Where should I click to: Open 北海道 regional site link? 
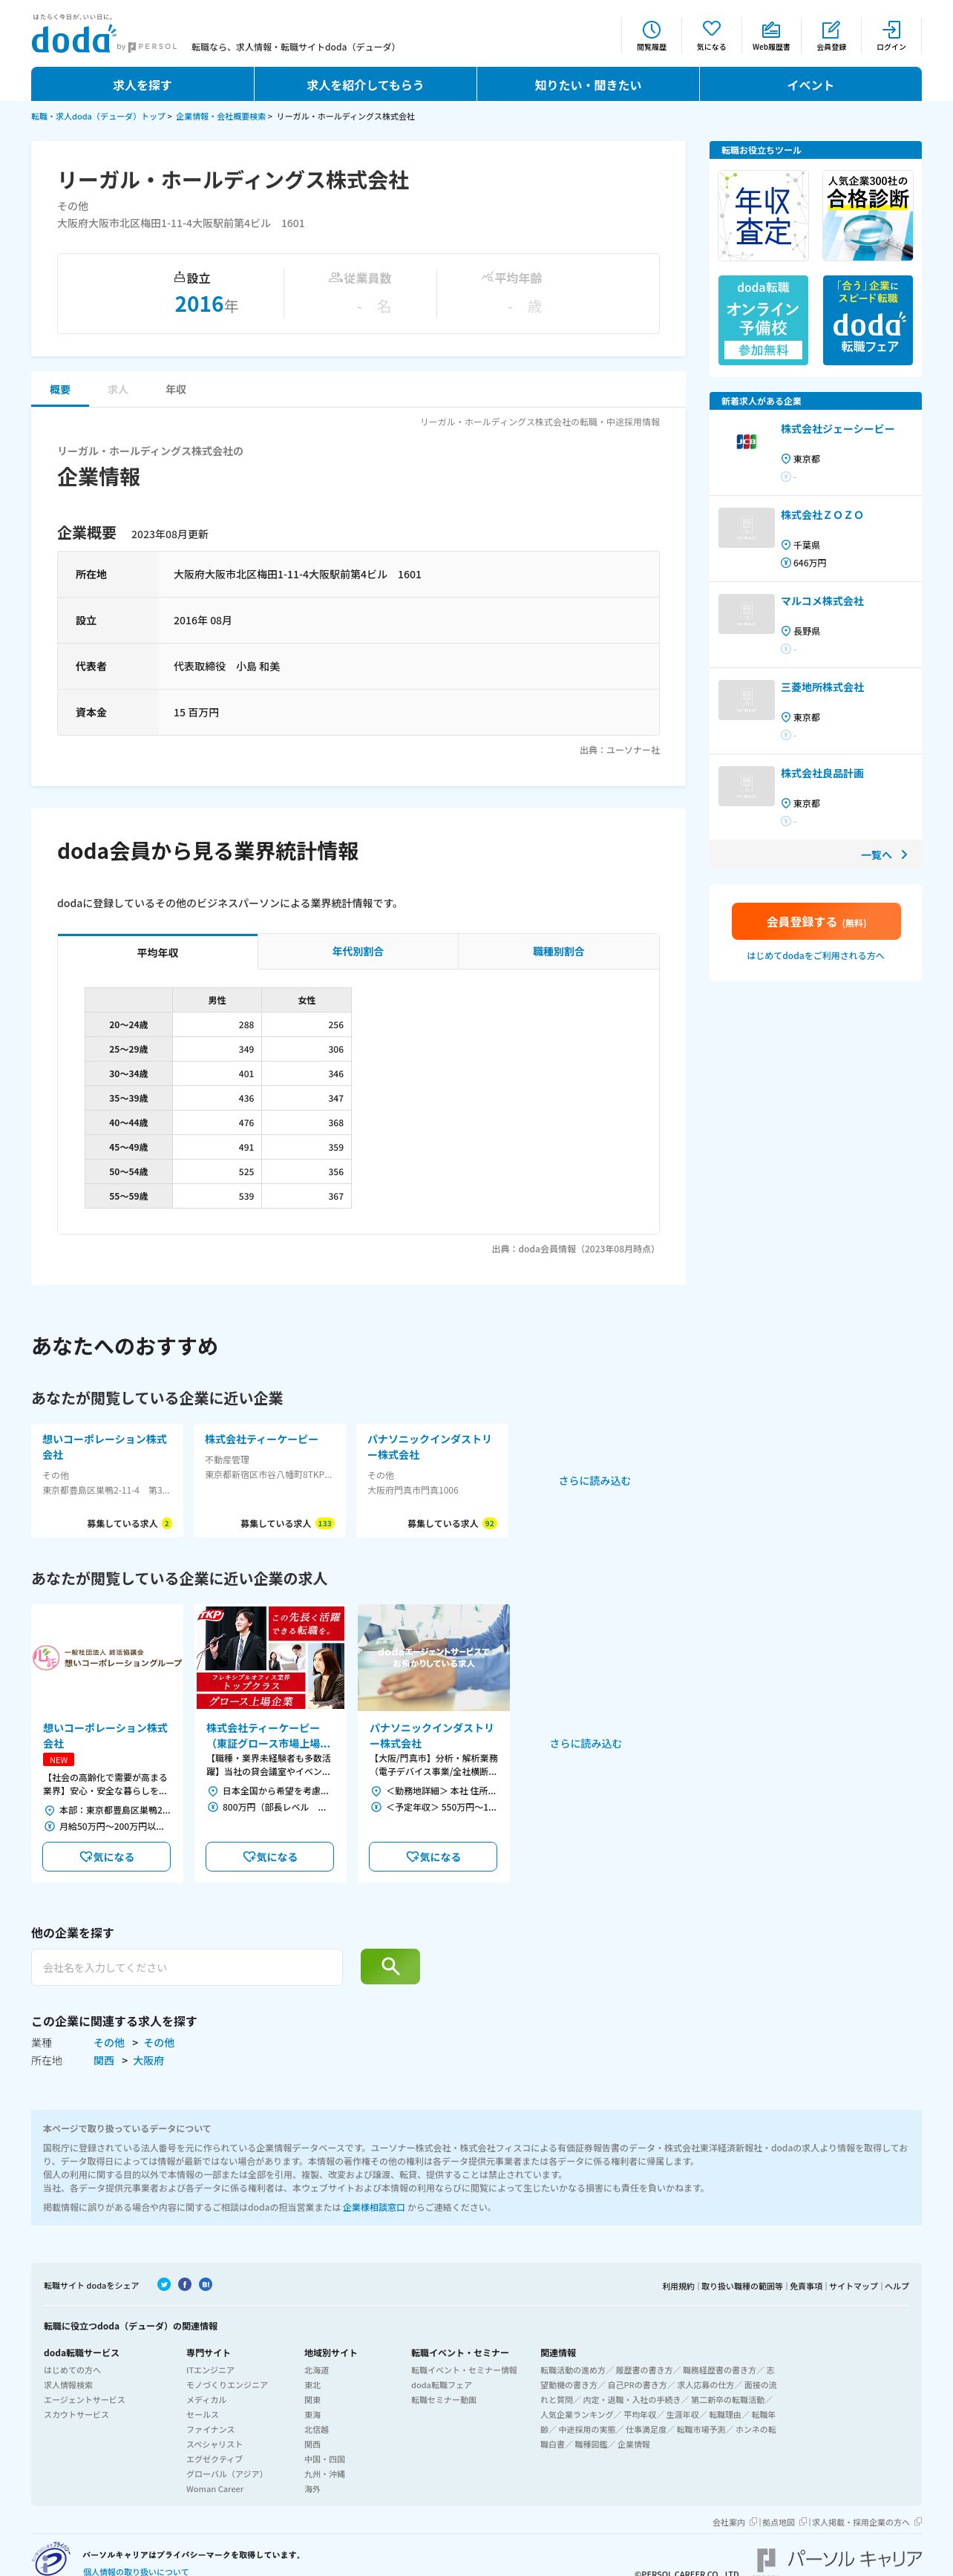[x=316, y=2370]
